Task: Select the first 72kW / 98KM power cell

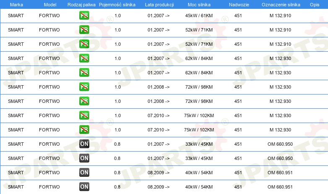Action: click(199, 87)
